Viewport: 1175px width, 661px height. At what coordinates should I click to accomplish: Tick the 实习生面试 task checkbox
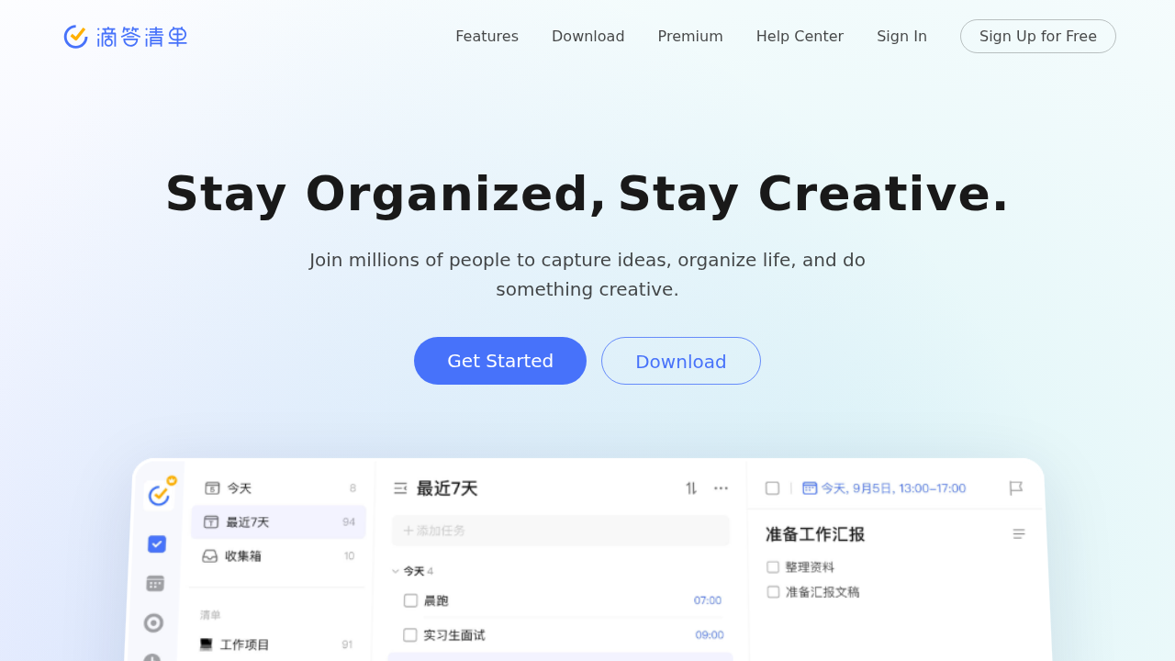coord(410,635)
